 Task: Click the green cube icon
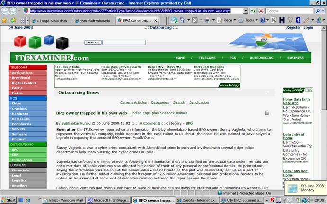(35, 42)
